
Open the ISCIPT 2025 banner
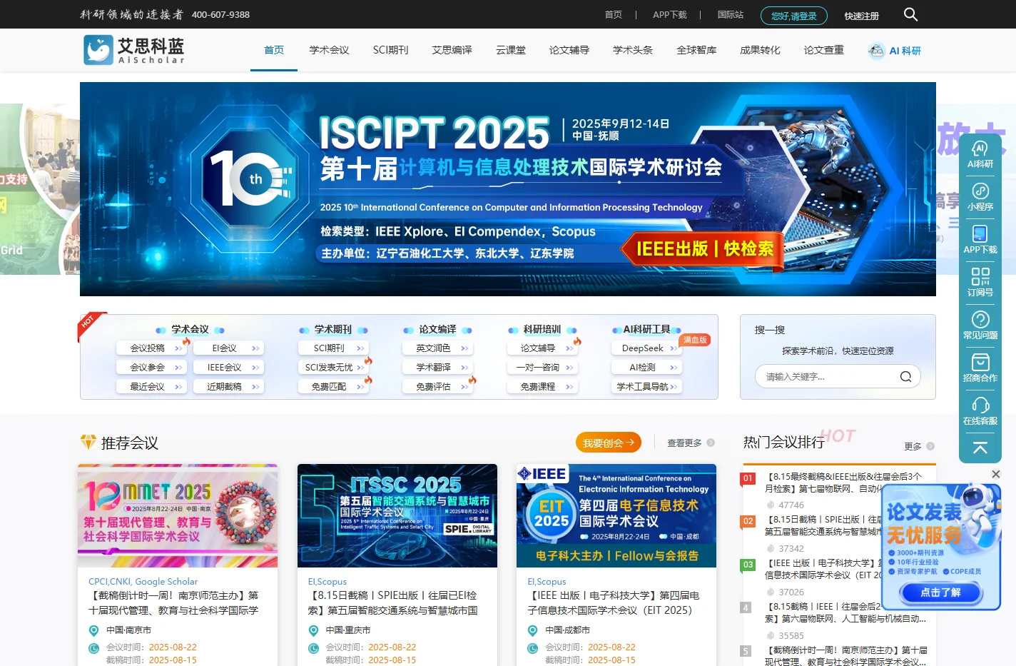pyautogui.click(x=508, y=189)
